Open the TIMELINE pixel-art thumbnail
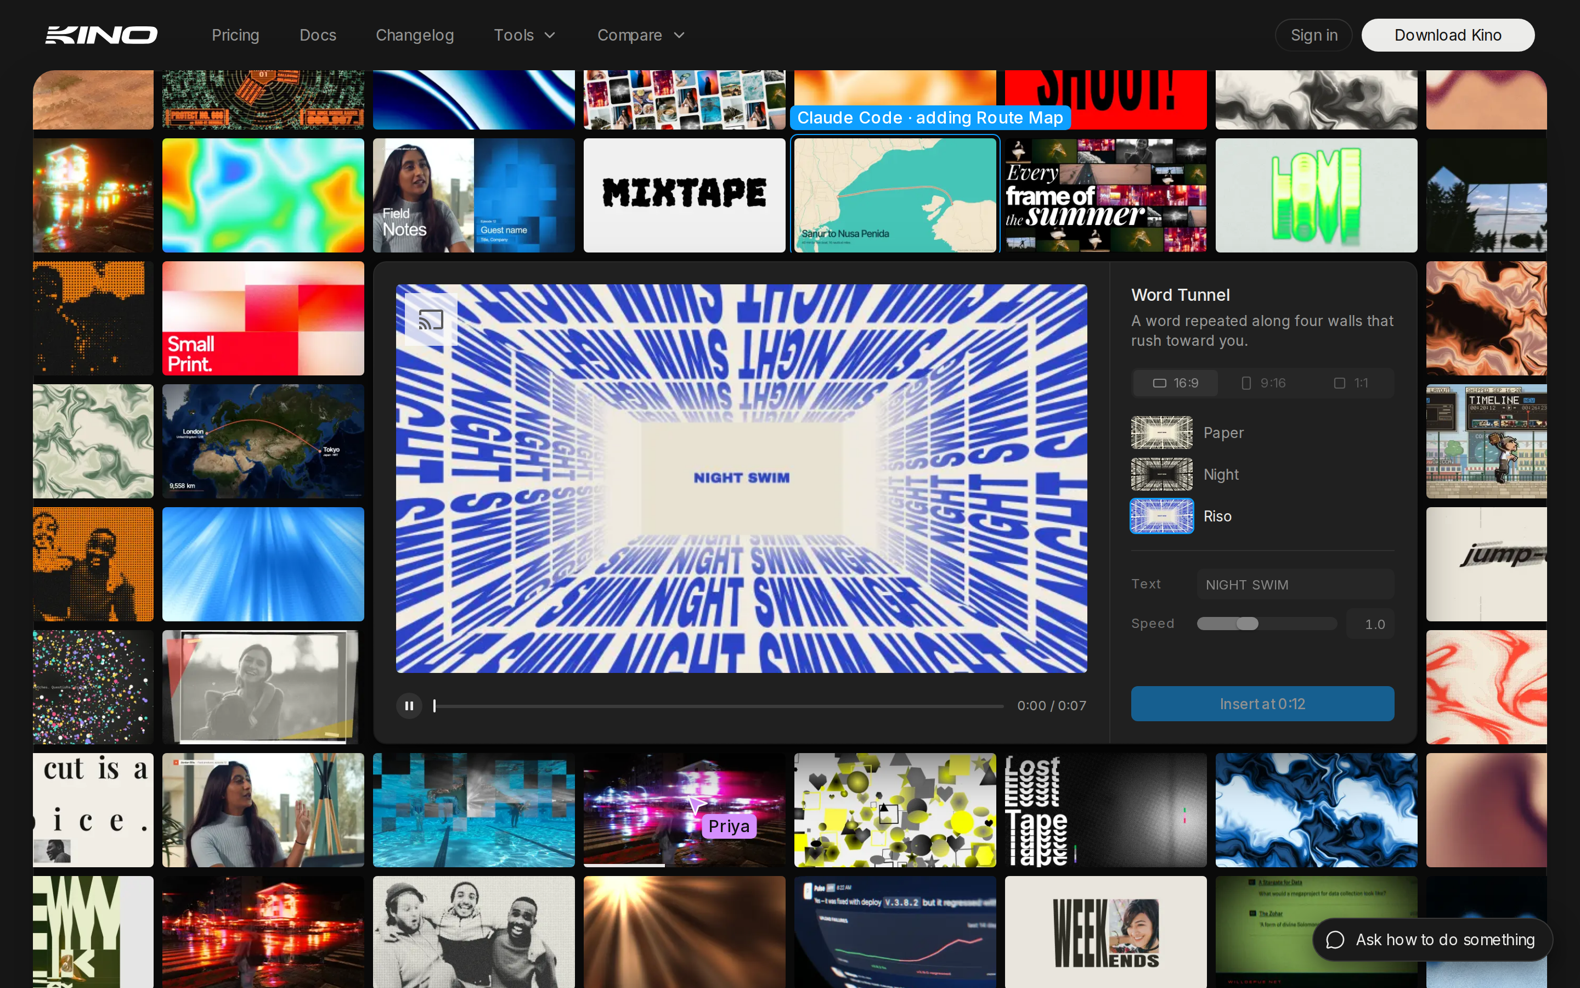Image resolution: width=1580 pixels, height=988 pixels. coord(1487,441)
